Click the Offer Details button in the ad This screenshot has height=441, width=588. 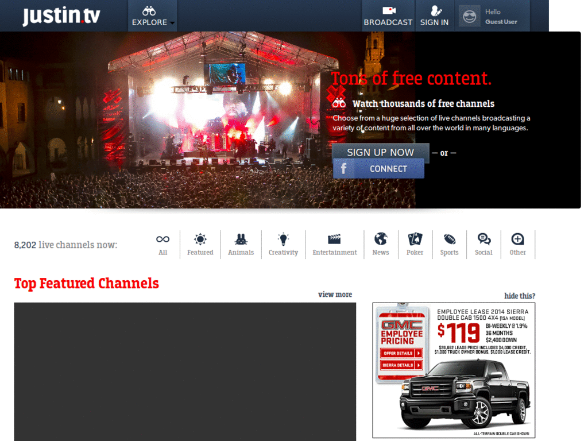tap(401, 354)
